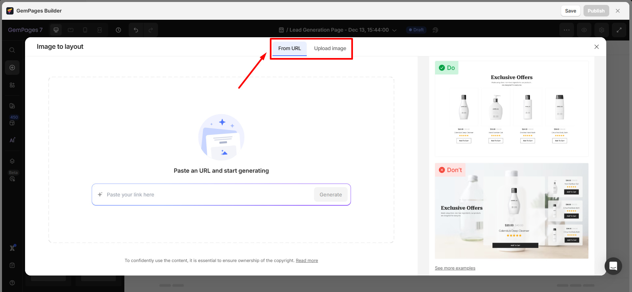The image size is (632, 292).
Task: Close the GemPages Builder window
Action: 617,11
